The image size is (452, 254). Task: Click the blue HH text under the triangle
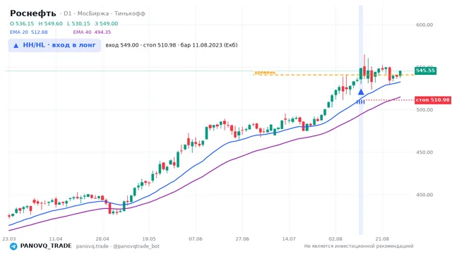coord(361,102)
